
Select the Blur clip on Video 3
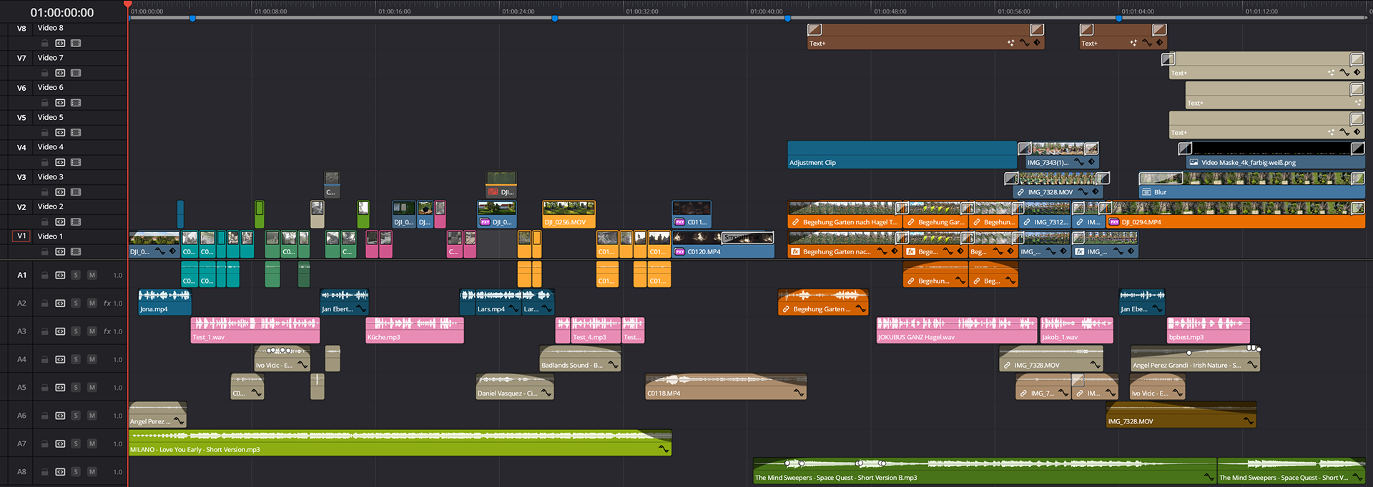coord(1251,185)
